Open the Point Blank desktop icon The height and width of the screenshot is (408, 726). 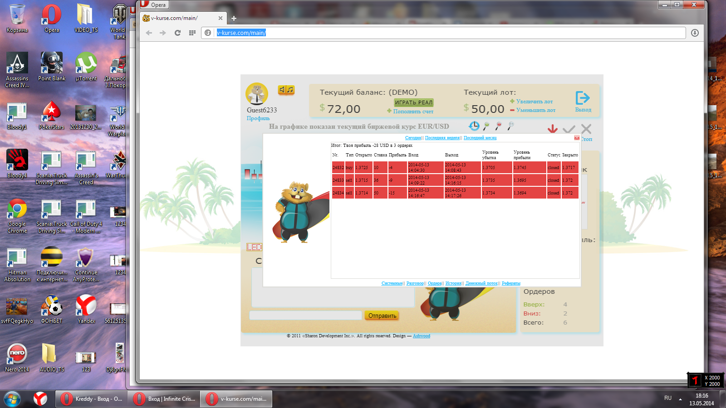[x=52, y=67]
